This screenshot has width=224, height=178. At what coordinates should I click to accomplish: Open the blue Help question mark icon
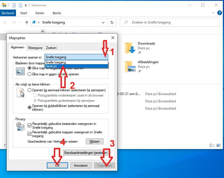point(219,13)
